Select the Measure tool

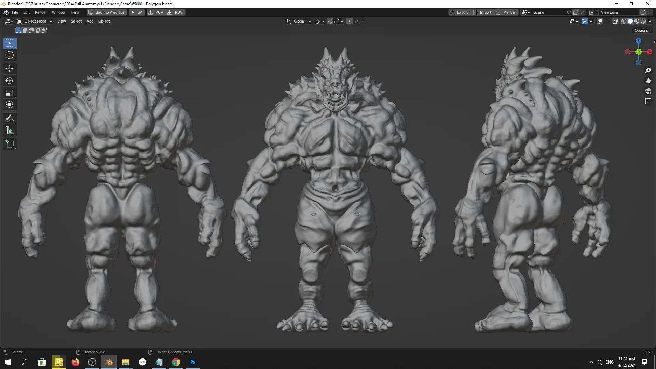[x=10, y=130]
